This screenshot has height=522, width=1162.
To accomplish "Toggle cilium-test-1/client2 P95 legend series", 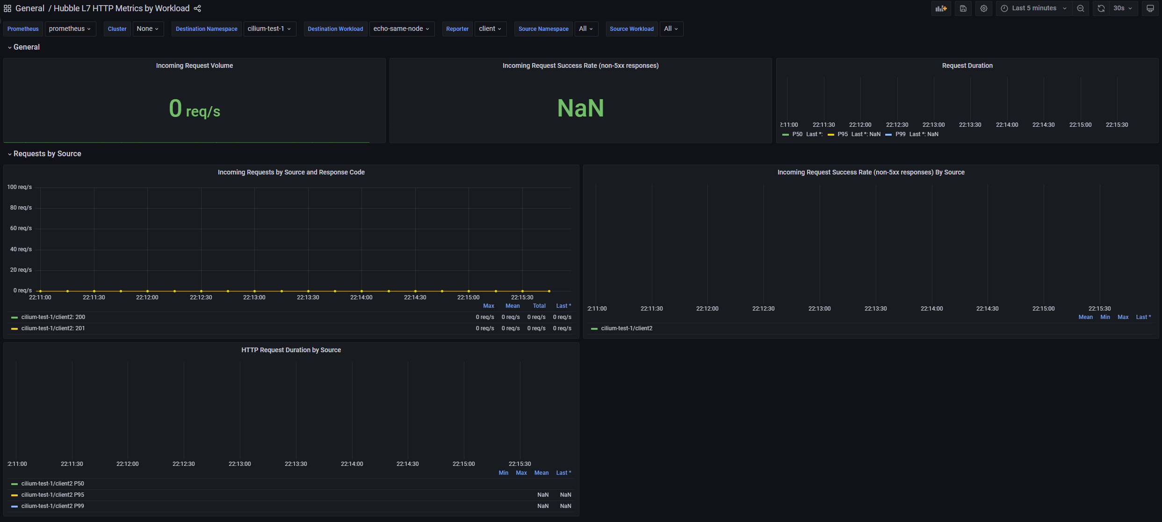I will 52,495.
